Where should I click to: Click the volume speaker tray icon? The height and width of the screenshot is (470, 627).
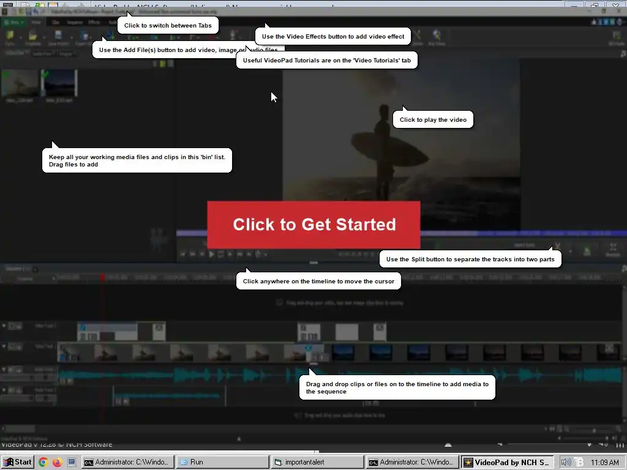point(566,463)
